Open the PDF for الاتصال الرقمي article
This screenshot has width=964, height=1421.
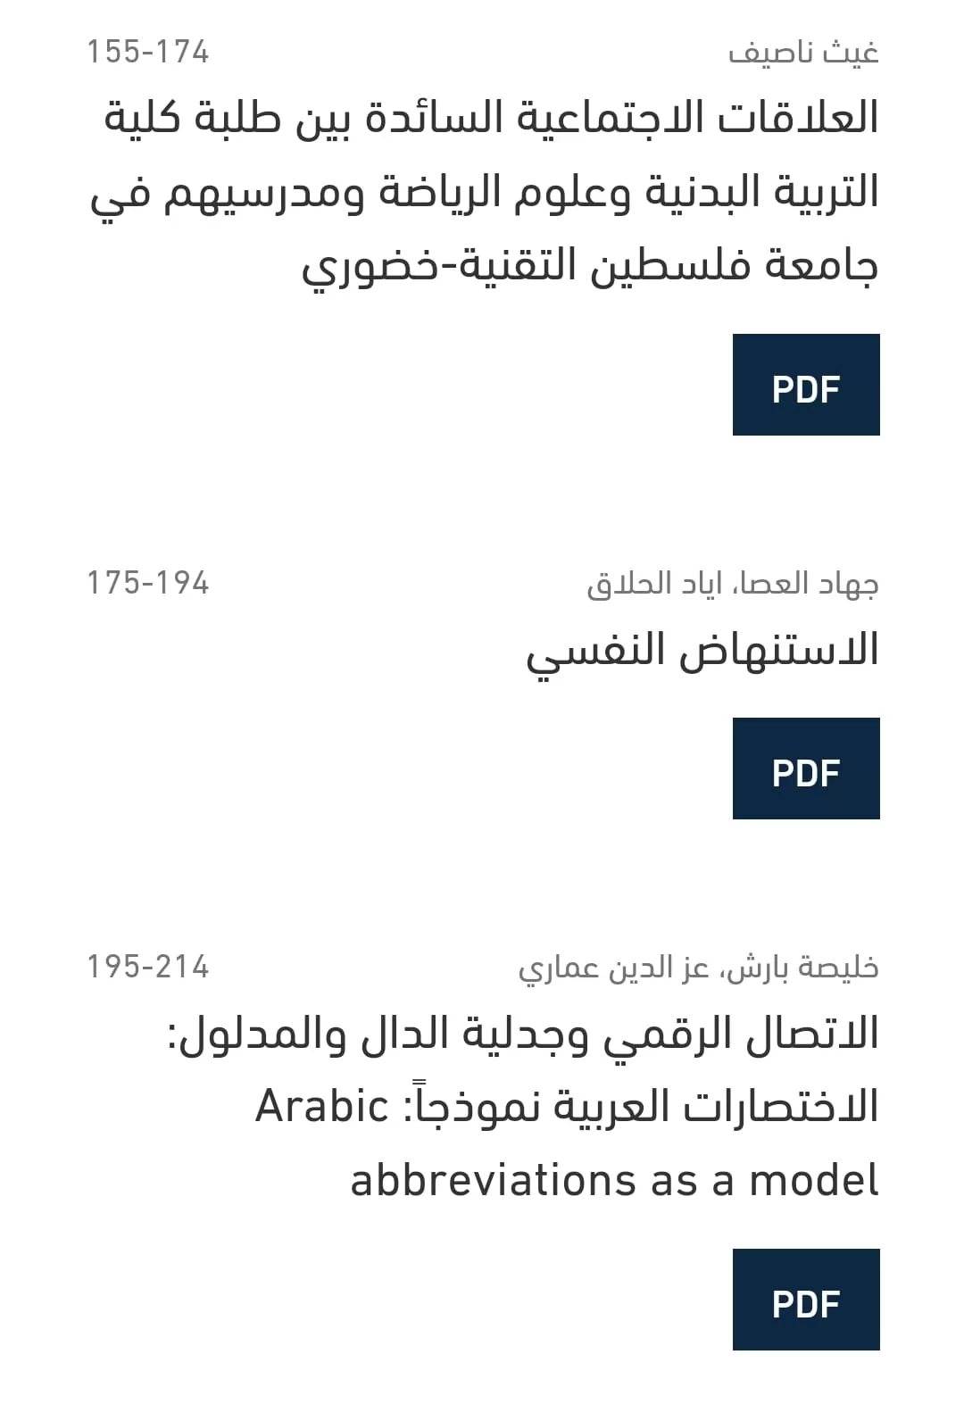(806, 1299)
